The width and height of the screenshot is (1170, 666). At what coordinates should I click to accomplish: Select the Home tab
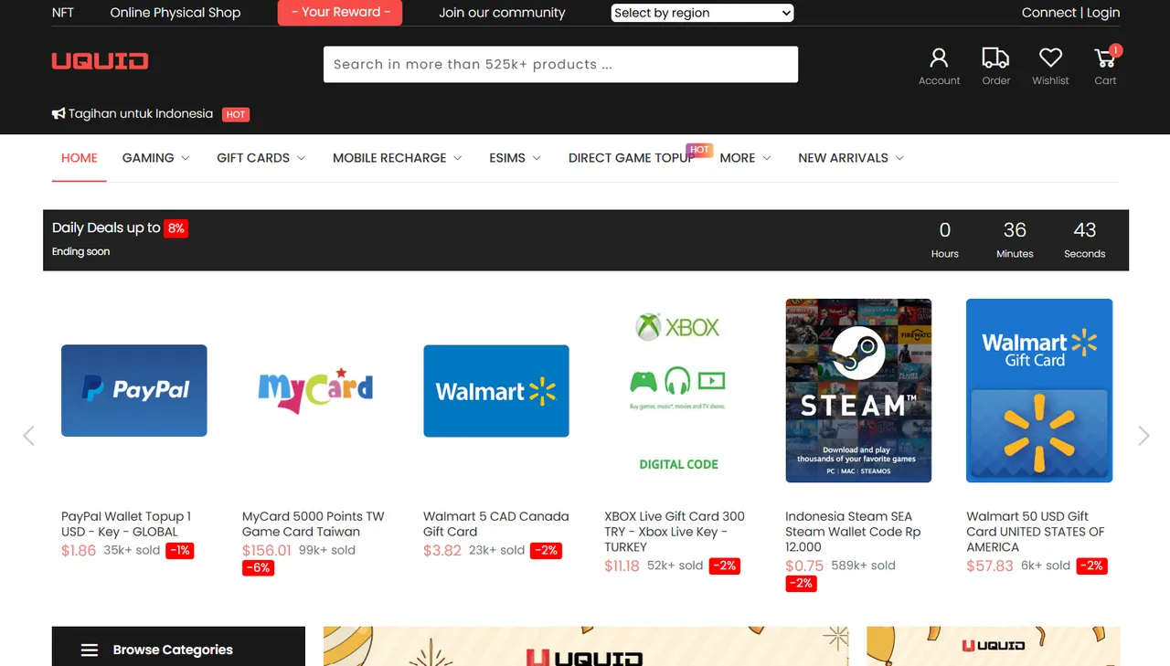tap(80, 158)
